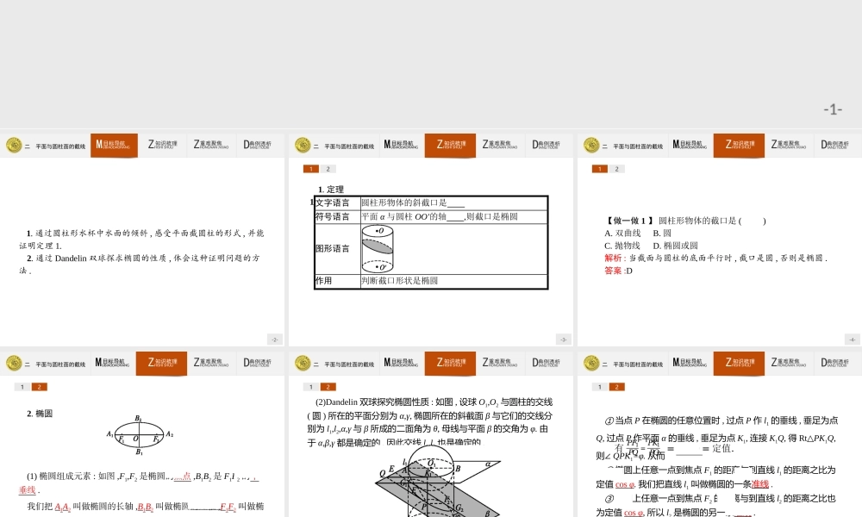This screenshot has height=517, width=862.
Task: Click the 知识梳理 icon on the bottom-left slide
Action: pos(161,363)
